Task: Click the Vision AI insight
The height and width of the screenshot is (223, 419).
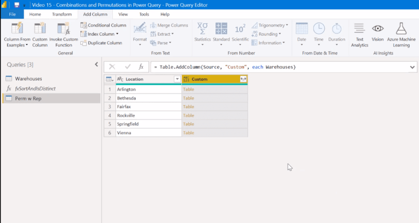Action: coord(378,32)
